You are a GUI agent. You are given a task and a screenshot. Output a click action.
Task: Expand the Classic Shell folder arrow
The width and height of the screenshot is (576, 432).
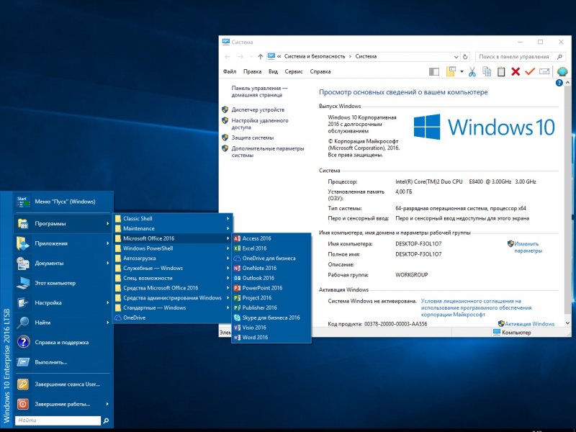[228, 219]
